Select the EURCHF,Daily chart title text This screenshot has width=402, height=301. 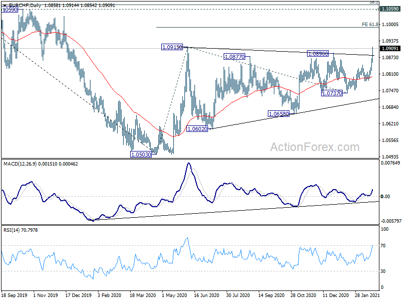25,5
